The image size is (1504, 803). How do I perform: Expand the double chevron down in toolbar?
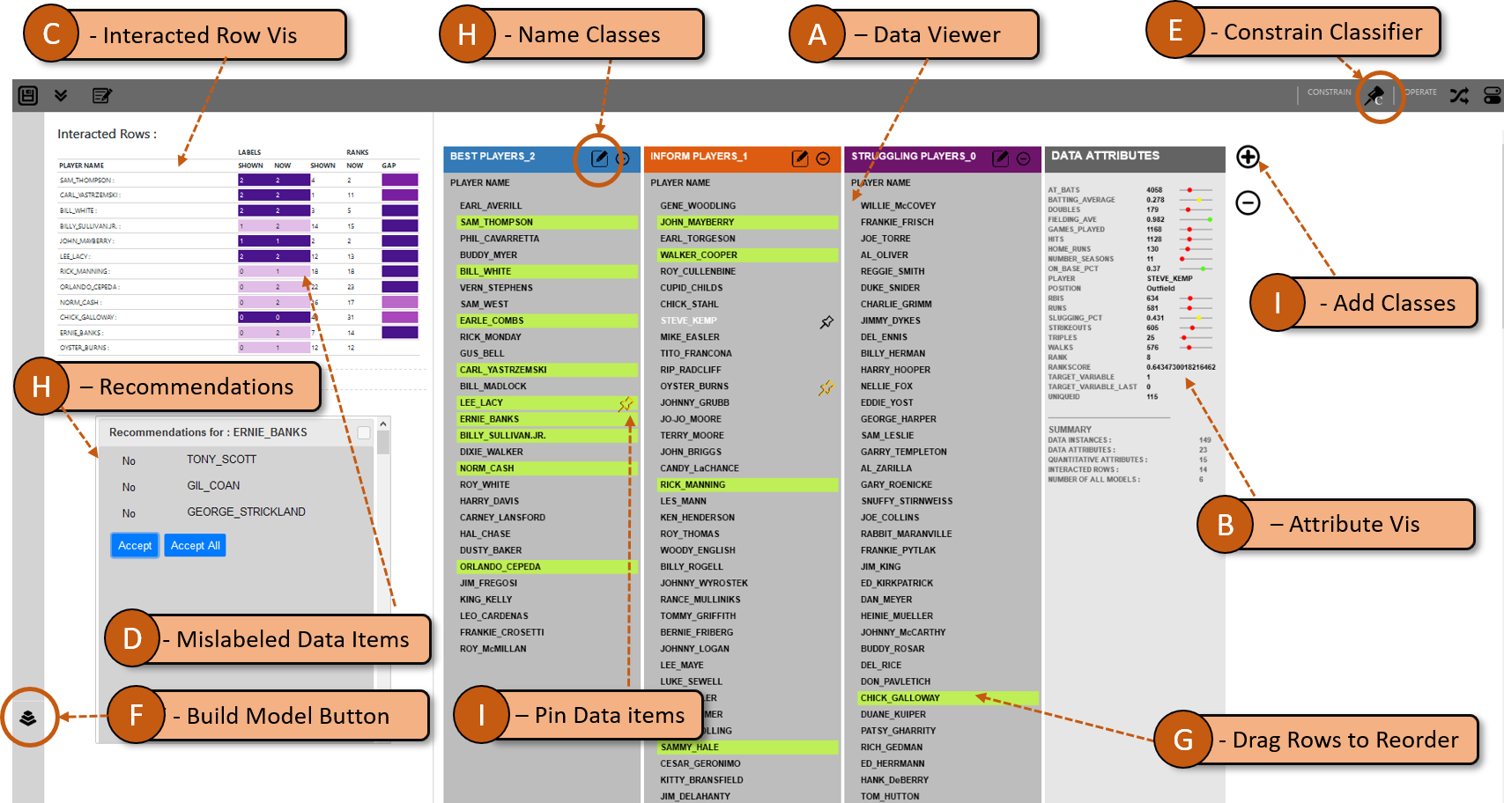[x=61, y=95]
